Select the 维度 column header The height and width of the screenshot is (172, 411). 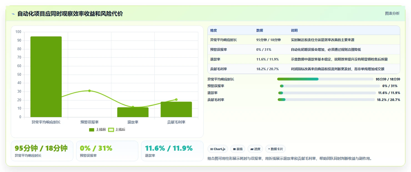[x=214, y=31]
